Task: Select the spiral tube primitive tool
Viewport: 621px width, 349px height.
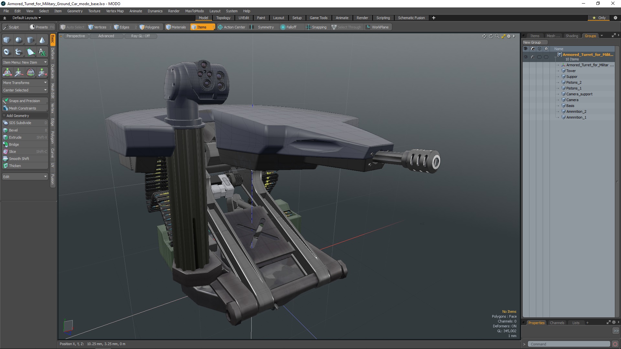Action: tap(19, 52)
